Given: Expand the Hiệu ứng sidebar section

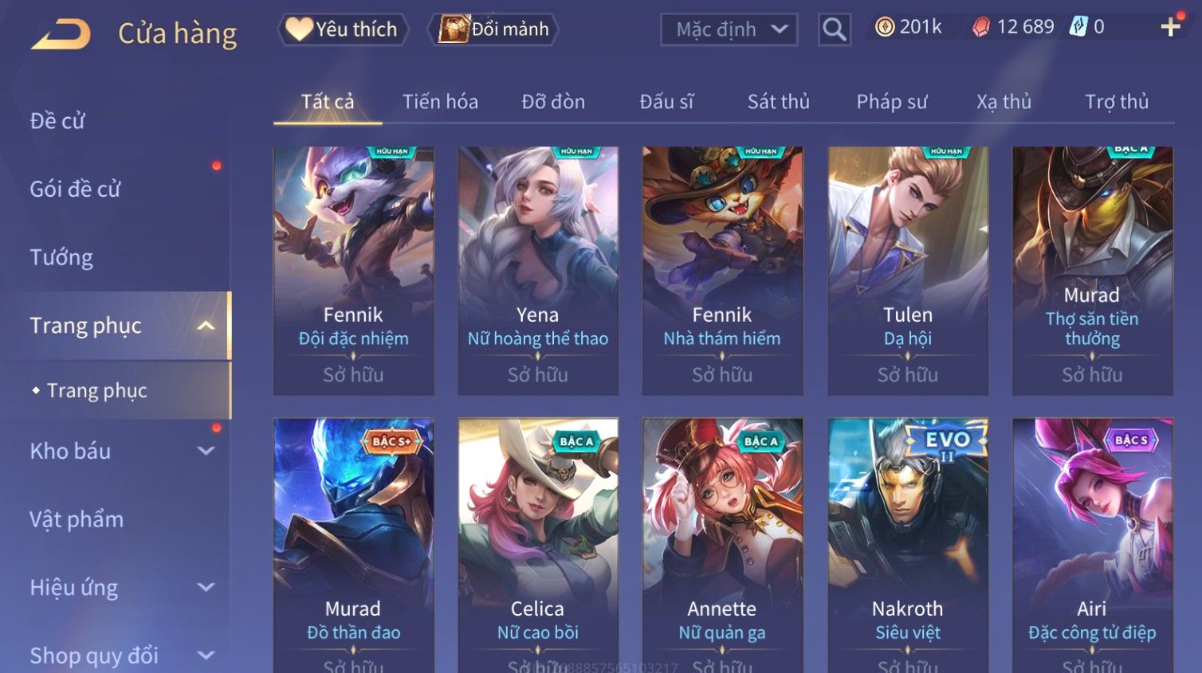Looking at the screenshot, I should tap(206, 587).
